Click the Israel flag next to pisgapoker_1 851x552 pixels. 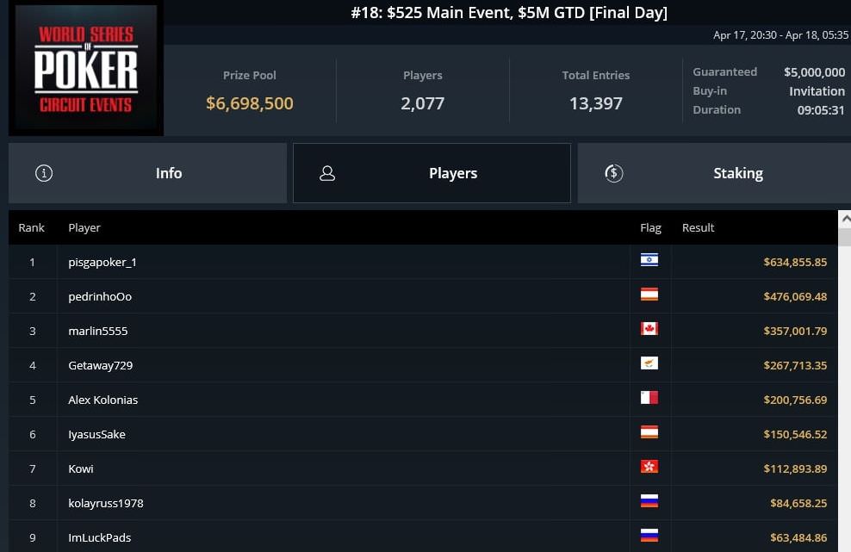[x=649, y=260]
